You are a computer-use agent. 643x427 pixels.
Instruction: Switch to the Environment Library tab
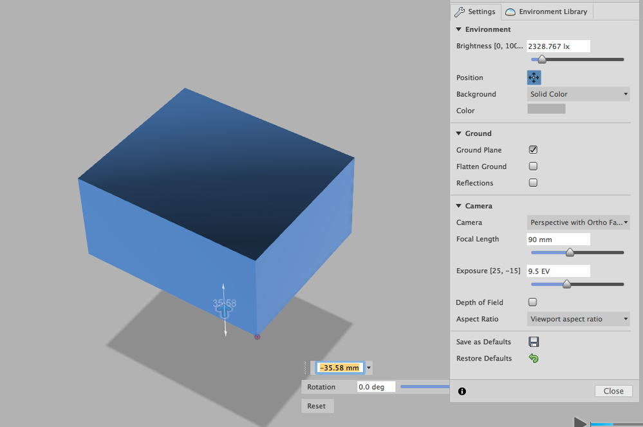click(547, 12)
